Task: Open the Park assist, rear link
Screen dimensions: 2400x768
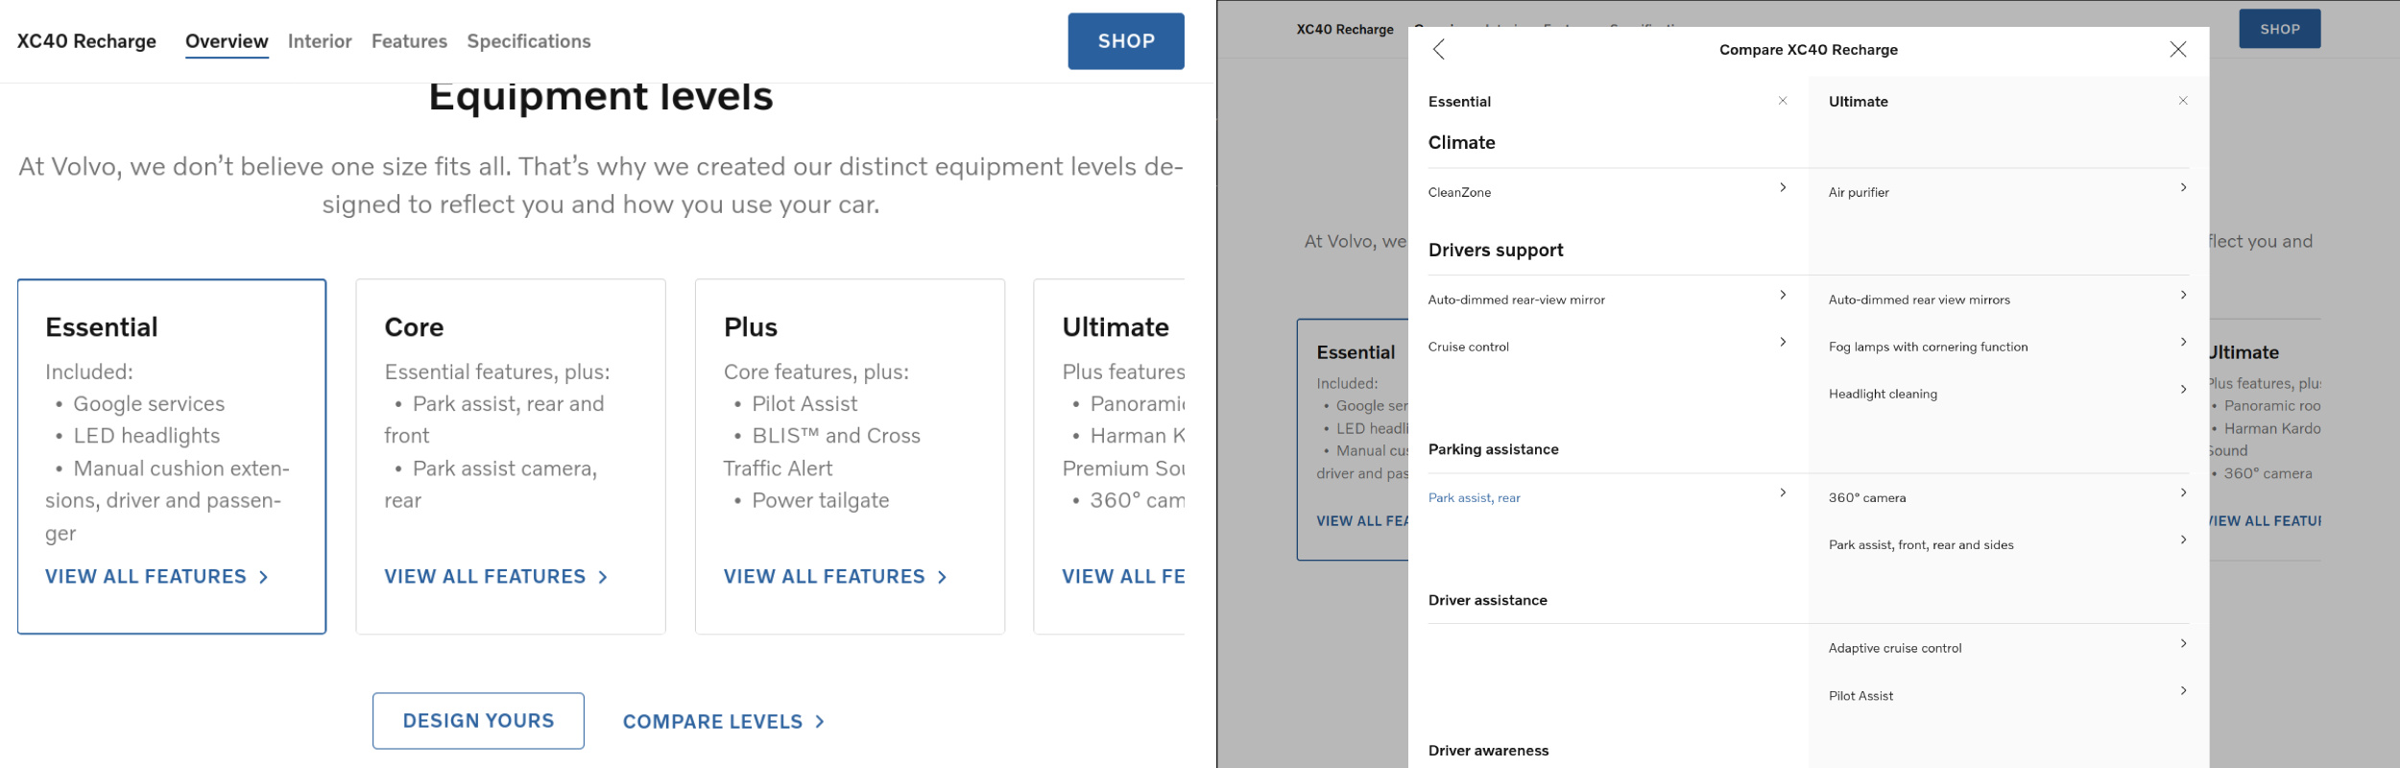Action: pos(1474,498)
